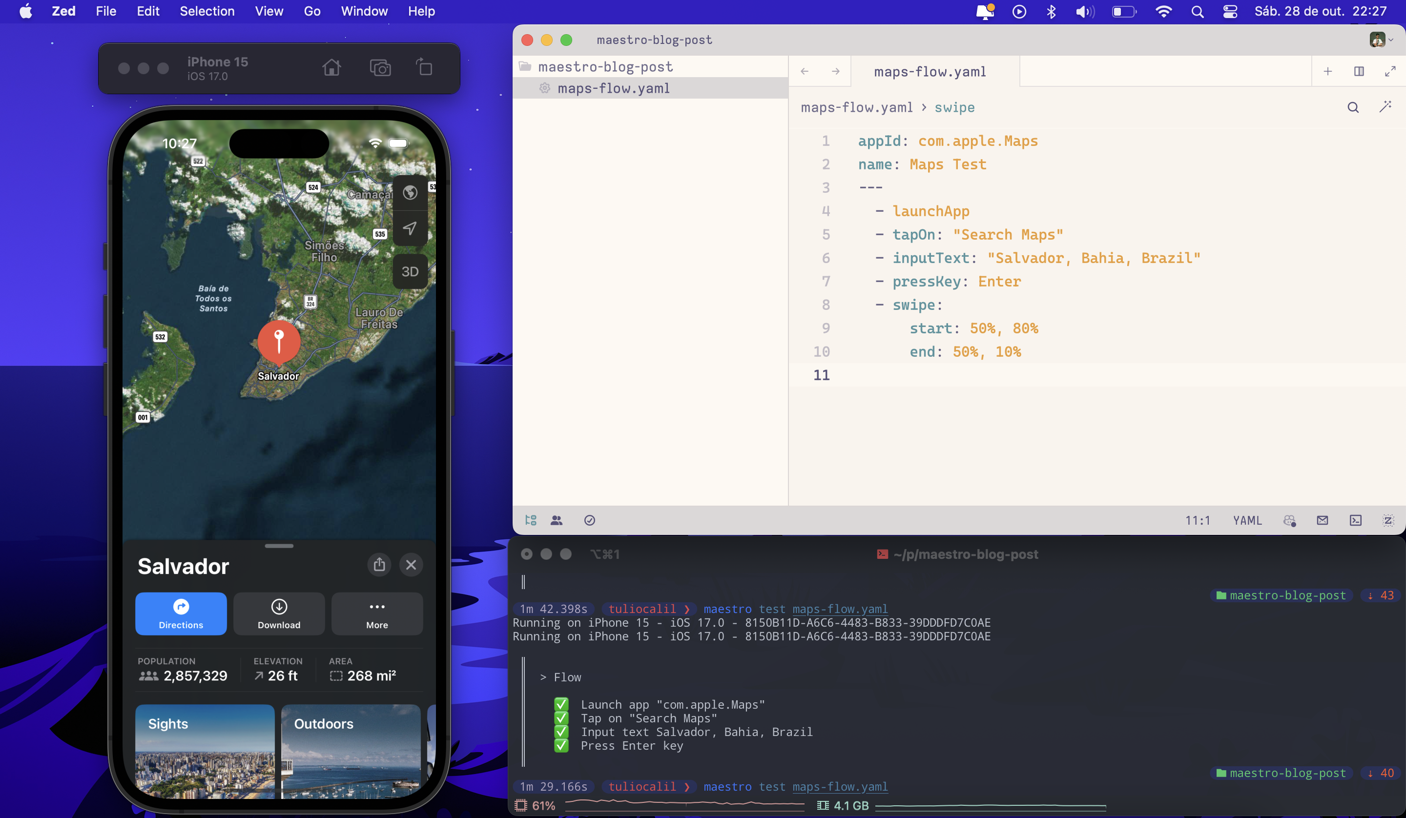The width and height of the screenshot is (1406, 818).
Task: Toggle 3D view in Maps
Action: point(410,272)
